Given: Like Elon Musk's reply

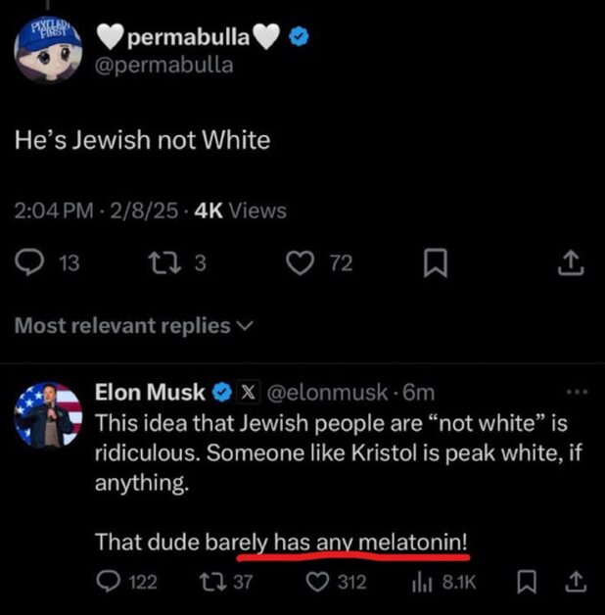Looking at the screenshot, I should pos(316,582).
